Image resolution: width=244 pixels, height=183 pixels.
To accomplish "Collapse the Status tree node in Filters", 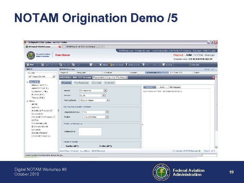I will tap(27, 101).
